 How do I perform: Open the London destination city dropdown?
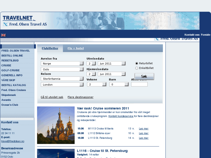pyautogui.click(x=62, y=85)
